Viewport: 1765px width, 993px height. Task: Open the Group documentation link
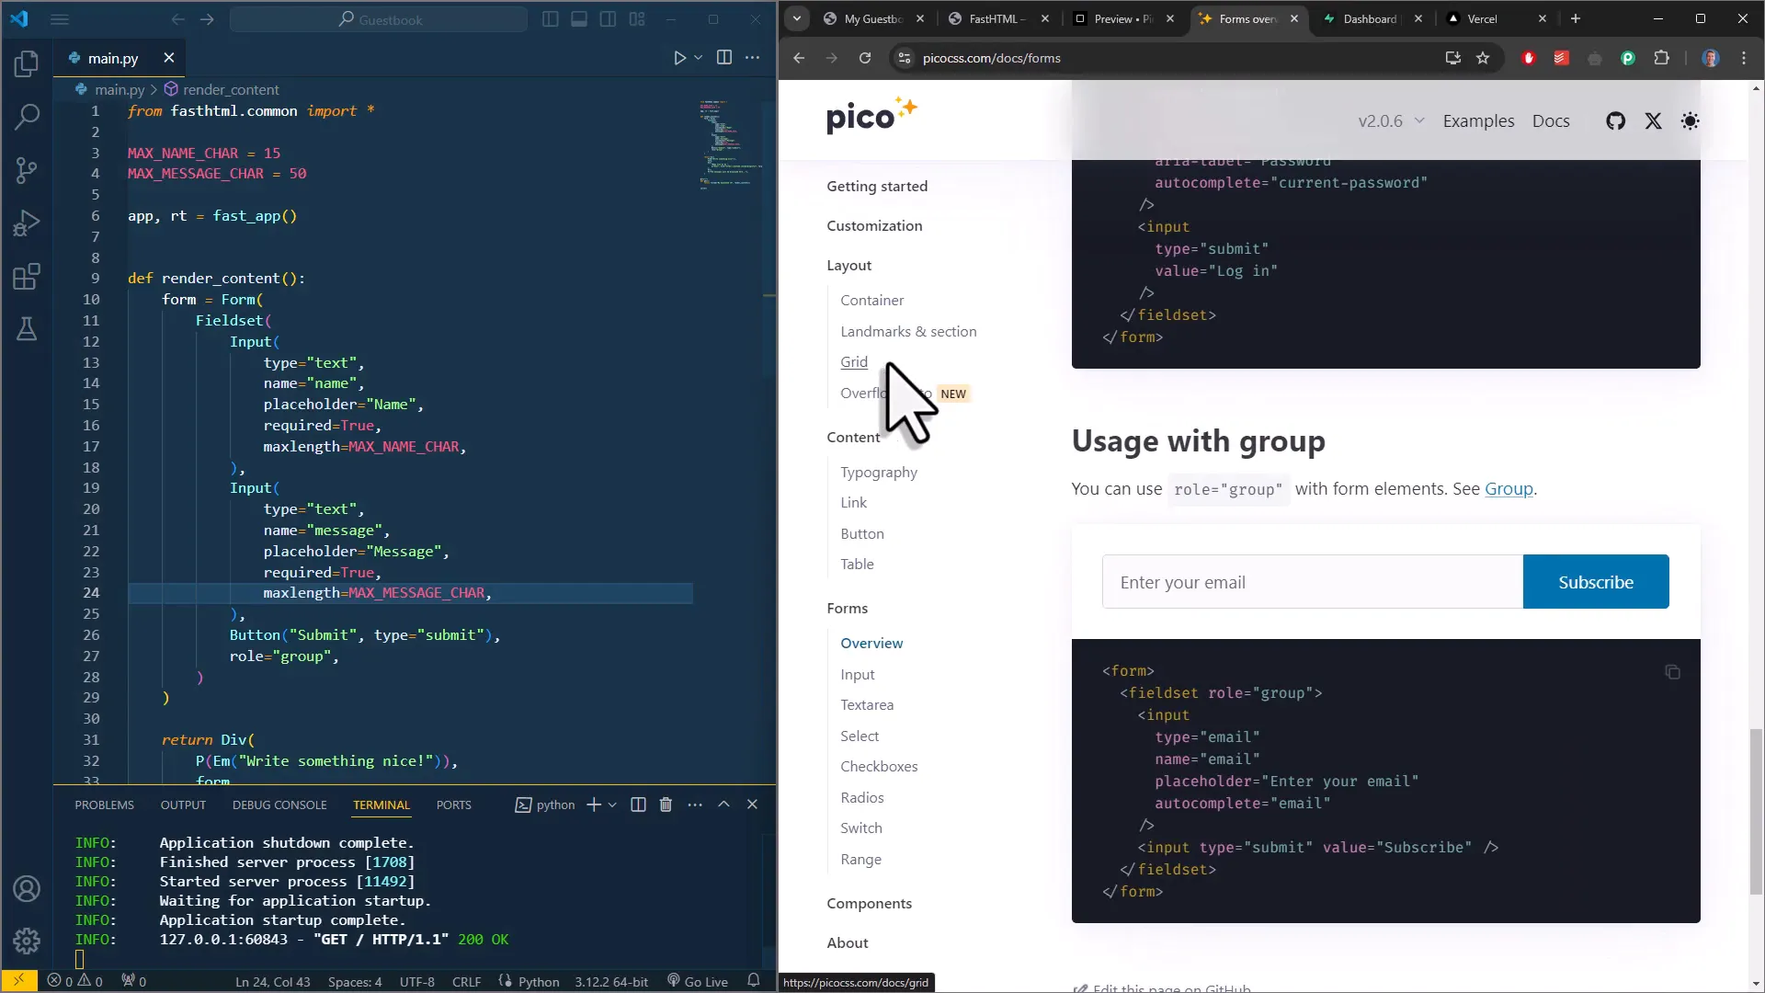pyautogui.click(x=1509, y=489)
